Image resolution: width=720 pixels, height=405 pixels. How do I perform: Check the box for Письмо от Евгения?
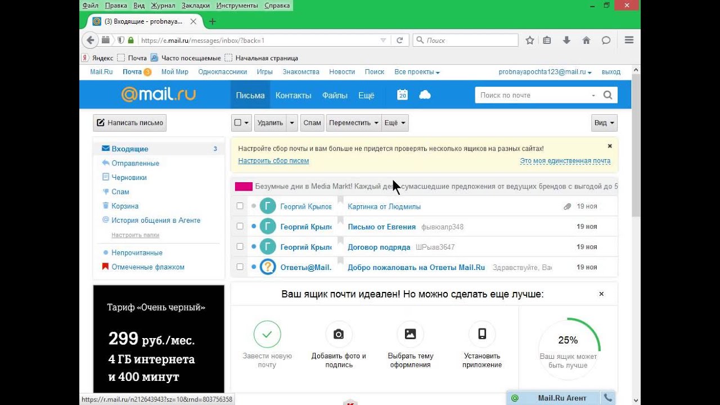pos(240,226)
